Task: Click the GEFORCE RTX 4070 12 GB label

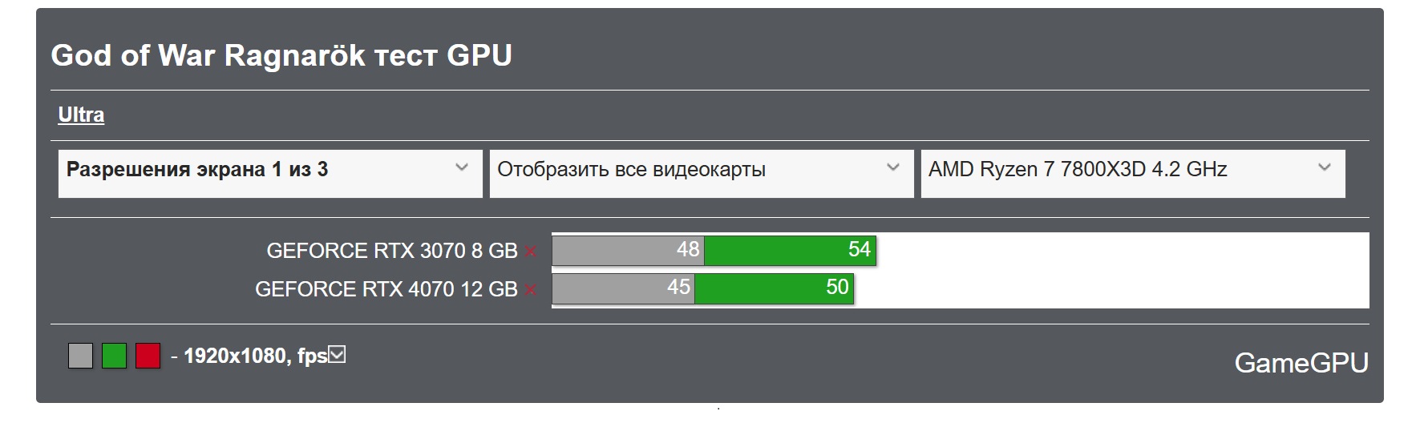Action: coord(386,289)
